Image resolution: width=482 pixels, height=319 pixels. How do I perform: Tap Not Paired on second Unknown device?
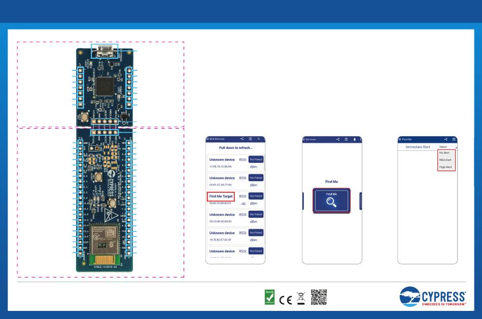[256, 178]
